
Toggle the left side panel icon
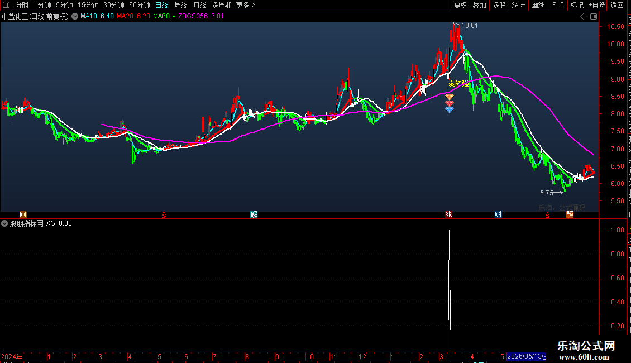[x=6, y=5]
